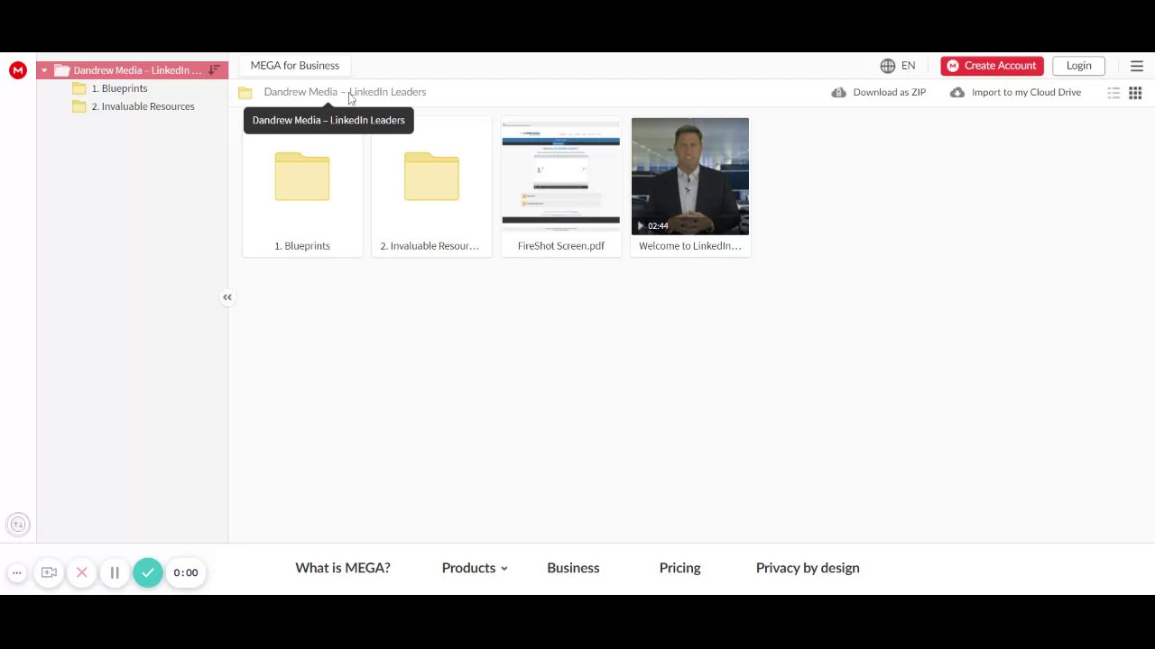Open the hamburger main menu

coord(1137,66)
